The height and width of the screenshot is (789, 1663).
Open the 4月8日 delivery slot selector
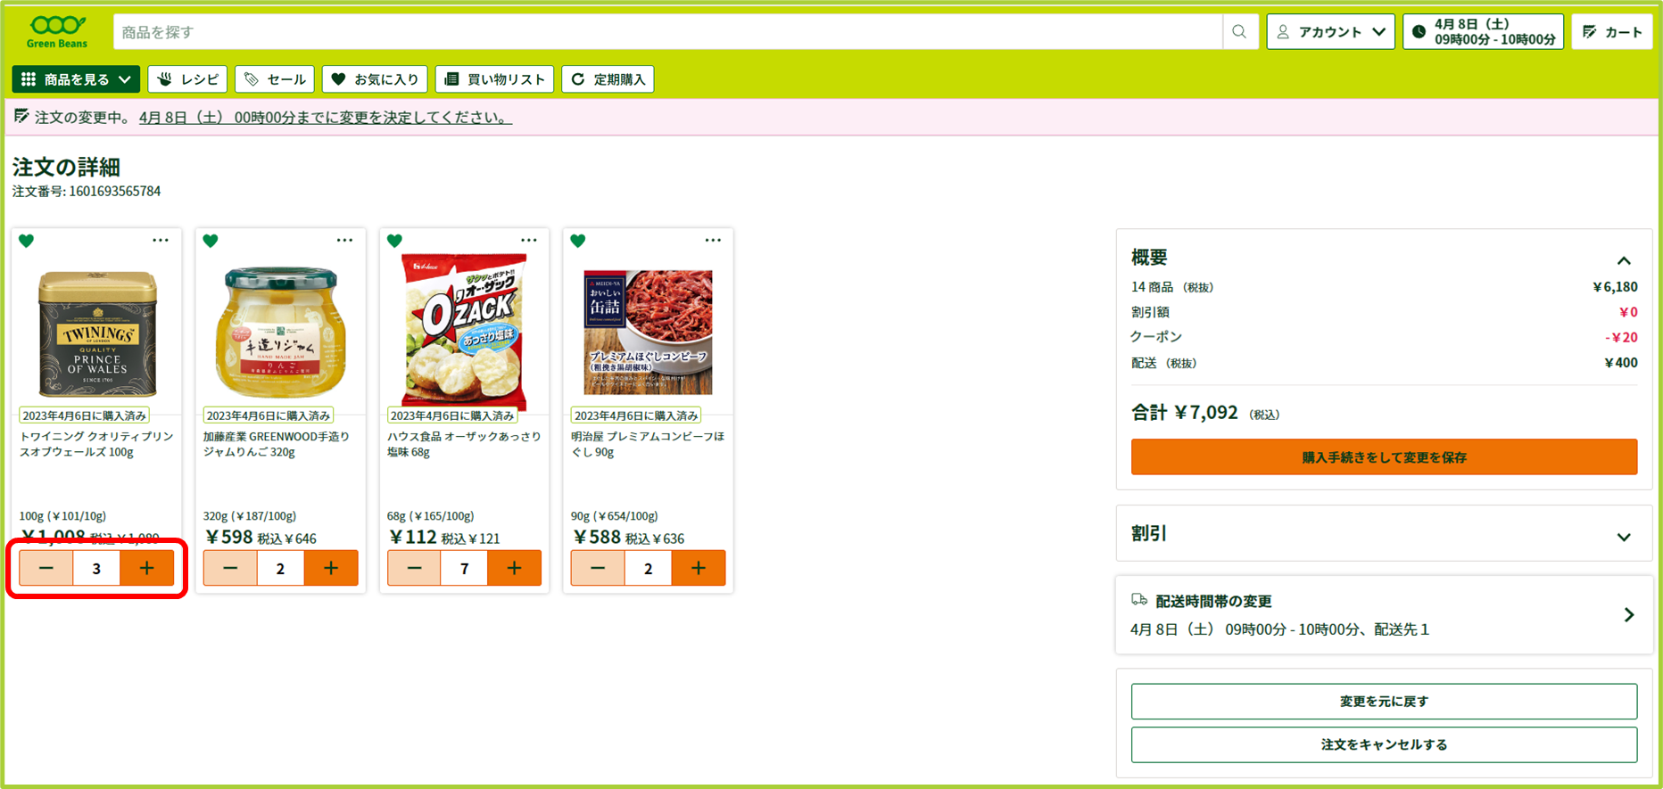1483,32
